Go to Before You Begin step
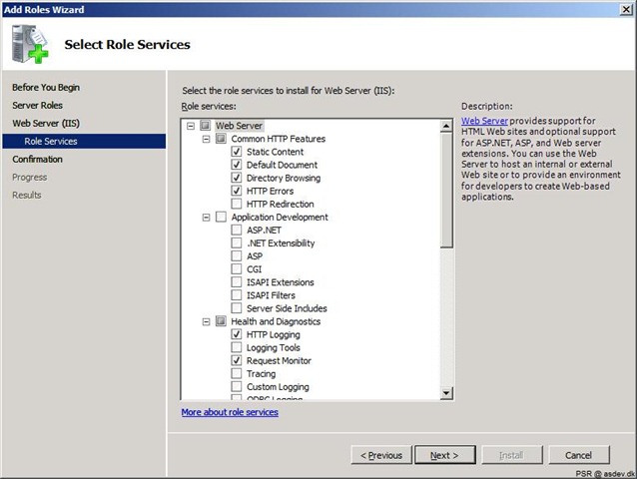 point(46,87)
